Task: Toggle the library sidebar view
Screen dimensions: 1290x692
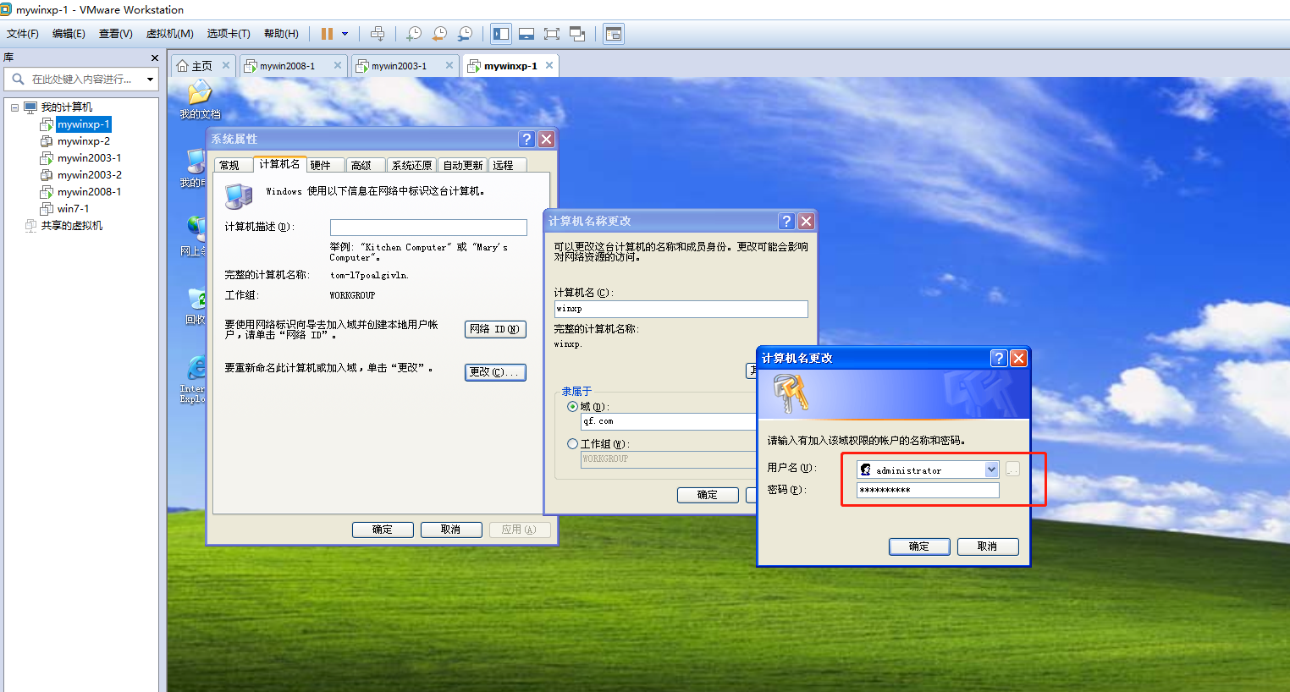Action: pyautogui.click(x=501, y=34)
